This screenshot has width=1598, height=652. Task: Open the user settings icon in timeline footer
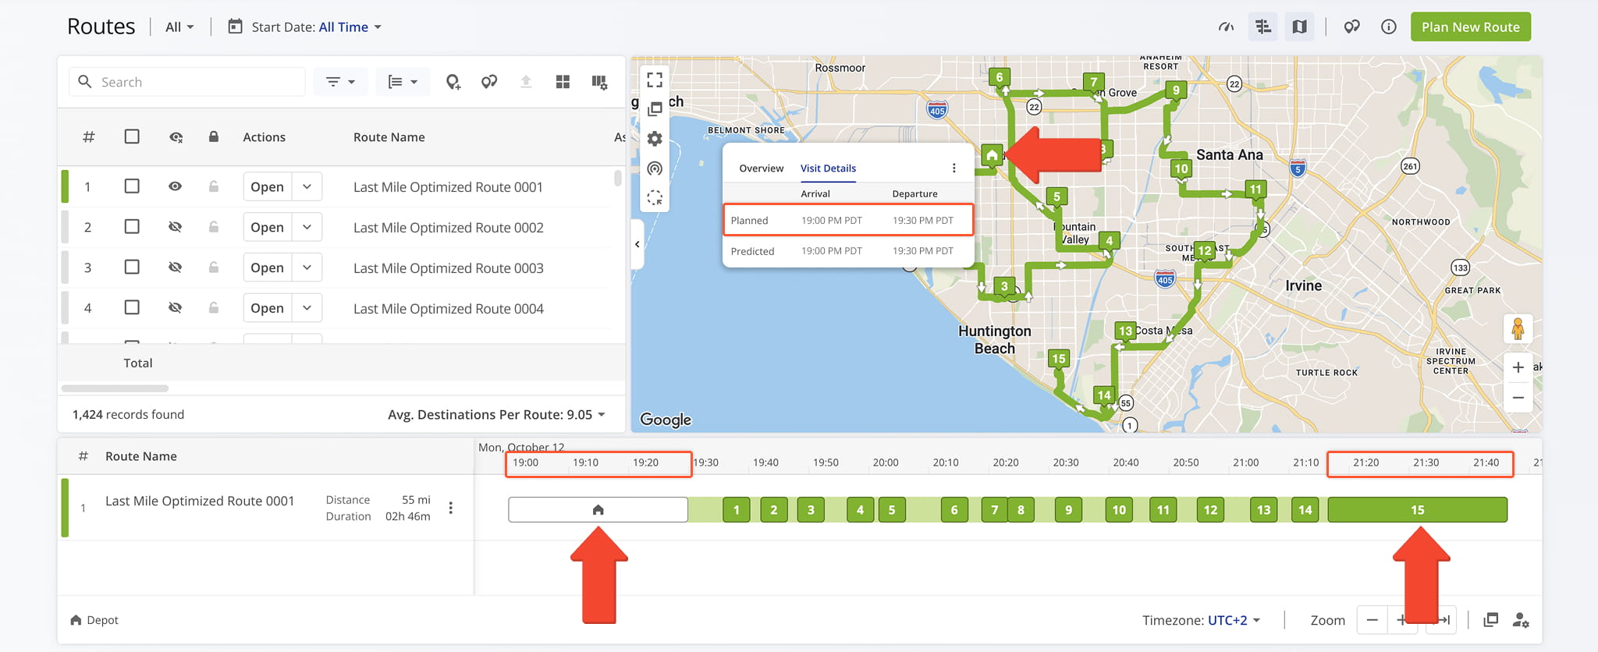click(x=1520, y=620)
